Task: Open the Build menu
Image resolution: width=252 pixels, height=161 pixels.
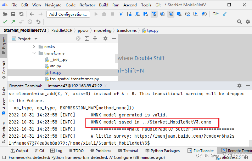Action: pyautogui.click(x=103, y=5)
